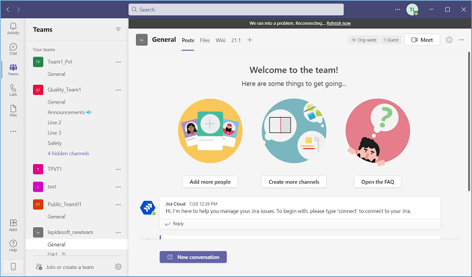Open Files from the left rail

[13, 111]
